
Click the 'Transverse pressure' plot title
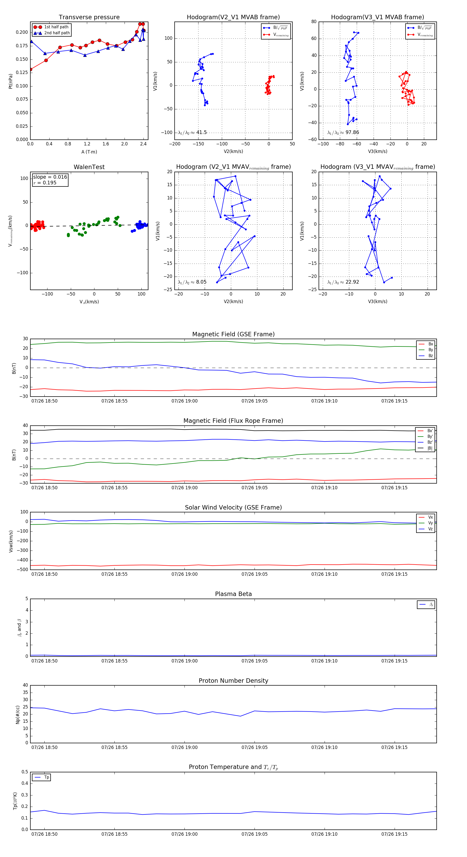pyautogui.click(x=89, y=17)
